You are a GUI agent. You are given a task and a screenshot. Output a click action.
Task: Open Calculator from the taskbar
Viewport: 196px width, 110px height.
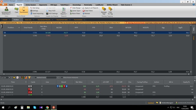tap(22, 107)
